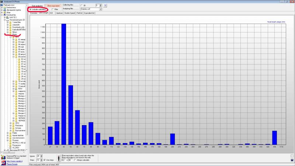The width and height of the screenshot is (295, 166).
Task: Collapse the 2011 folder node
Action: (11, 37)
